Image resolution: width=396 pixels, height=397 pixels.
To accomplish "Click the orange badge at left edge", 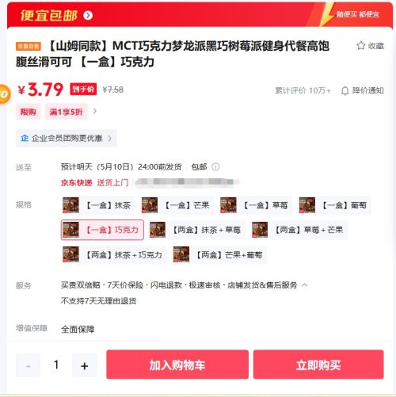I will pos(5,94).
